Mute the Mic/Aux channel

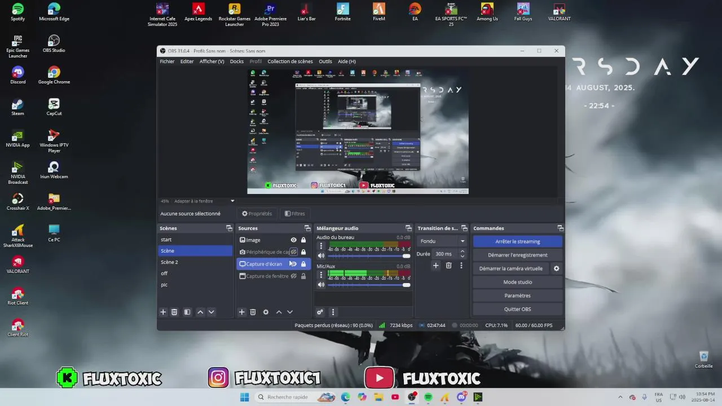322,285
